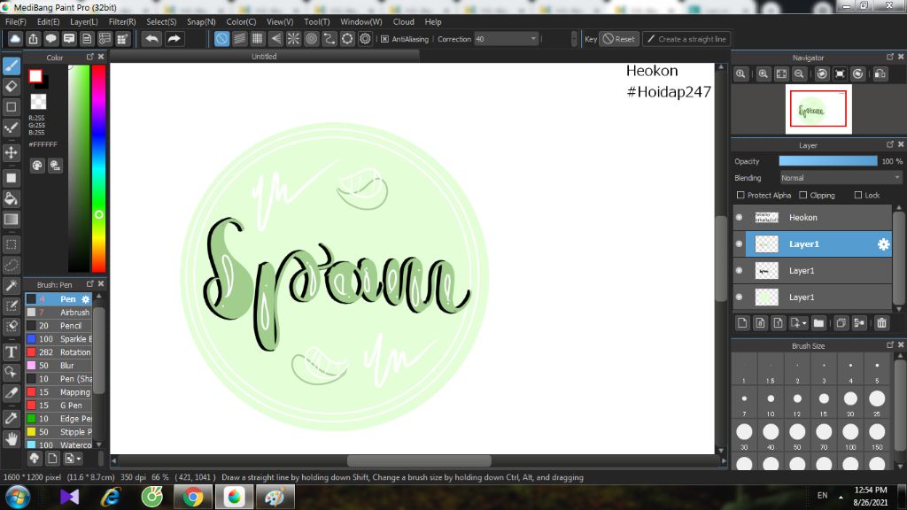Enable Protect Alpha checkbox

point(740,195)
